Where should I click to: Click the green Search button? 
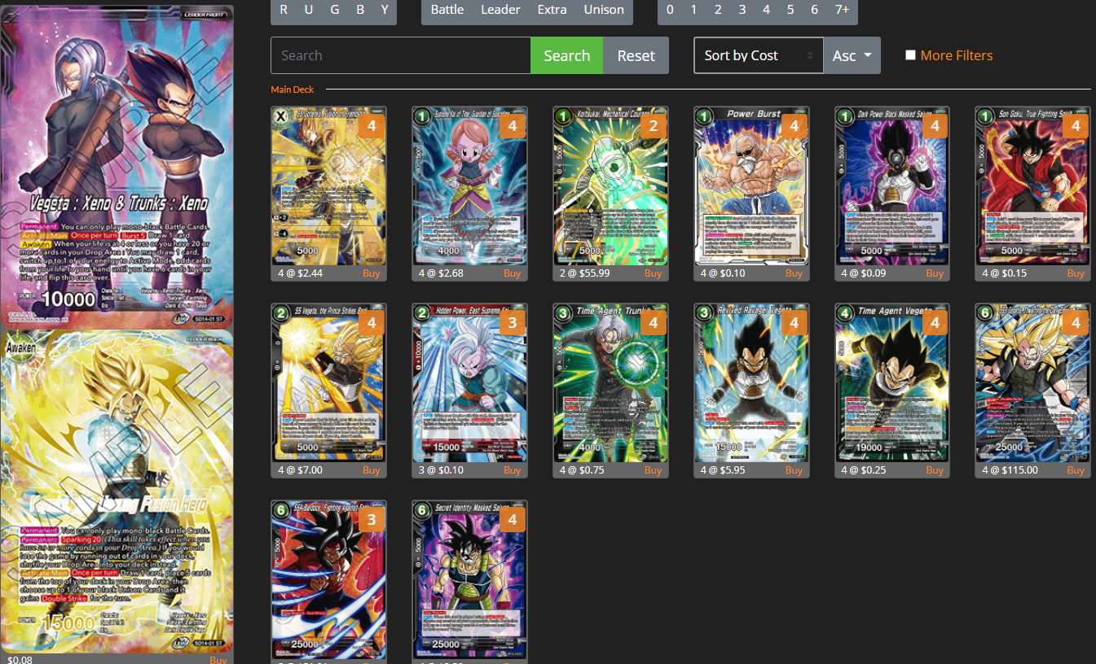coord(566,55)
